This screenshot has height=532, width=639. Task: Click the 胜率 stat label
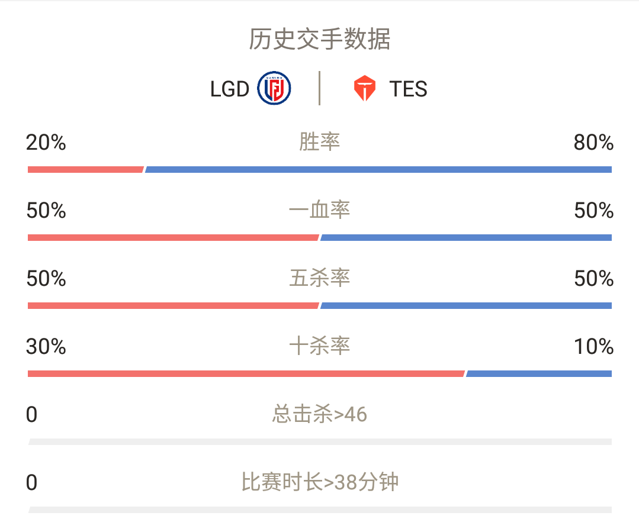[320, 142]
